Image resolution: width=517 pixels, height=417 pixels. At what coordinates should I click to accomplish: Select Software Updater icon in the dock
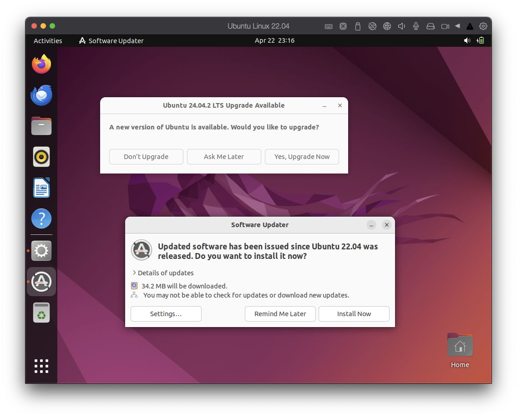41,282
